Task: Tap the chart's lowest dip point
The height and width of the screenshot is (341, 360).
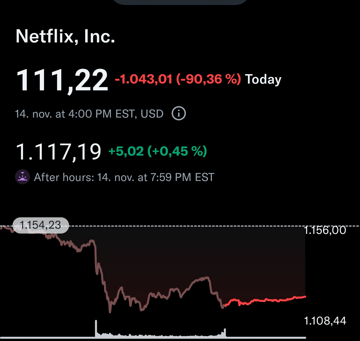Action: click(x=110, y=311)
